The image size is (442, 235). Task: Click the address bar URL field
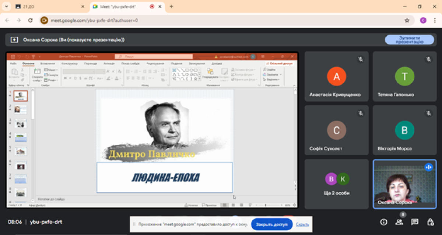coord(221,21)
